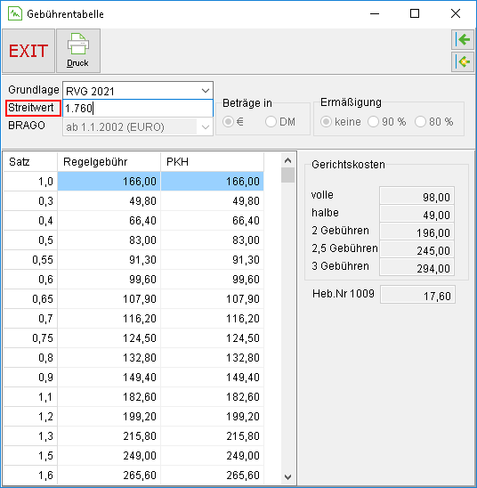Click Regelgebühr value 99,60

pos(109,279)
